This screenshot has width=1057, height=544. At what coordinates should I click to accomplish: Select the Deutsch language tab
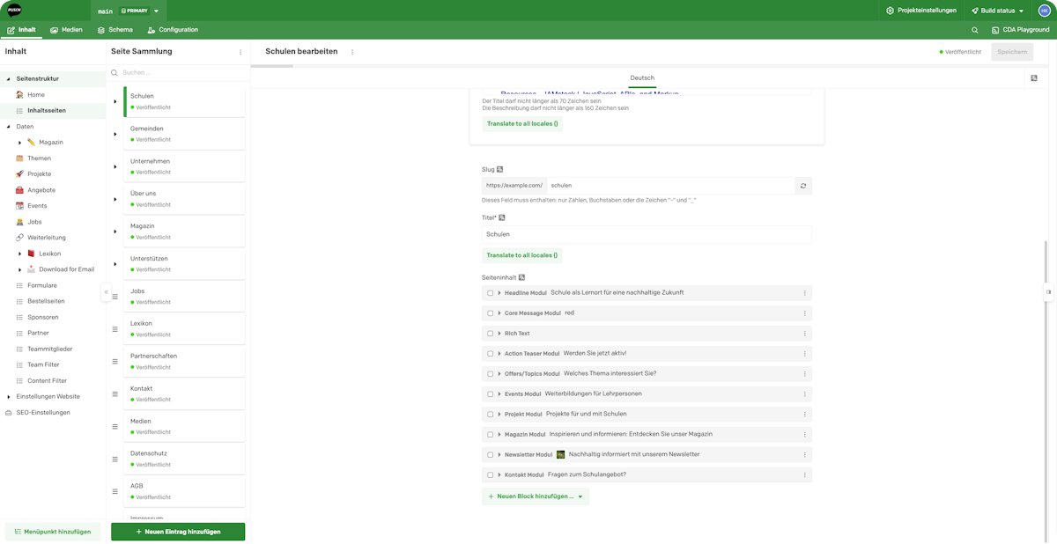[642, 77]
